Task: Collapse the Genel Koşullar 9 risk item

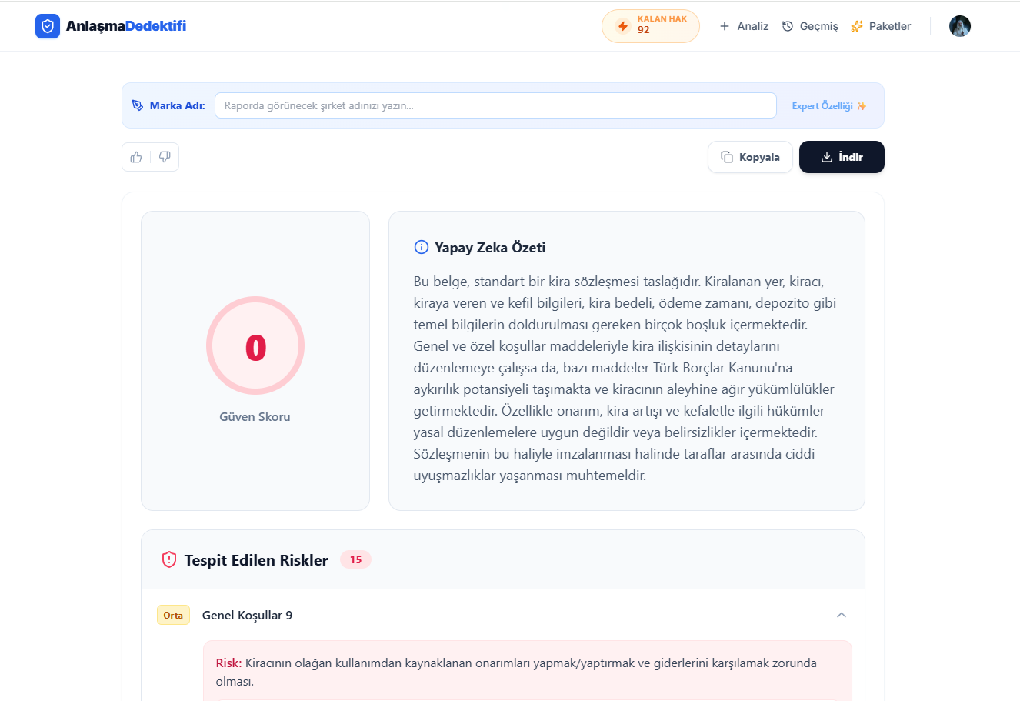Action: [x=842, y=615]
